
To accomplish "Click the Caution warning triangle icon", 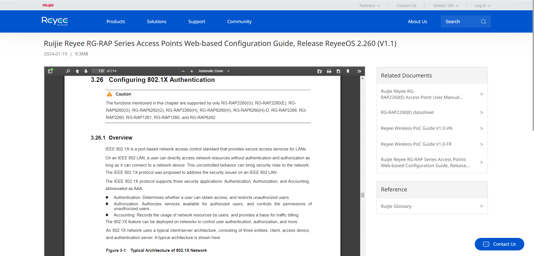I will (110, 94).
